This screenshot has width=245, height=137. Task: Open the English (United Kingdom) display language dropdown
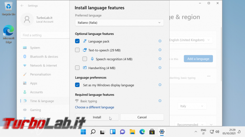click(x=191, y=40)
